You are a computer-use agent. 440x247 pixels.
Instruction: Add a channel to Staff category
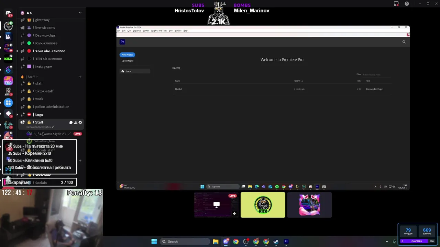(x=80, y=77)
